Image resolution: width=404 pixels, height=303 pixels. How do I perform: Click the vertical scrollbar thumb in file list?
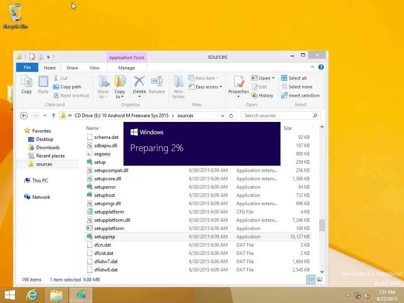[x=322, y=225]
